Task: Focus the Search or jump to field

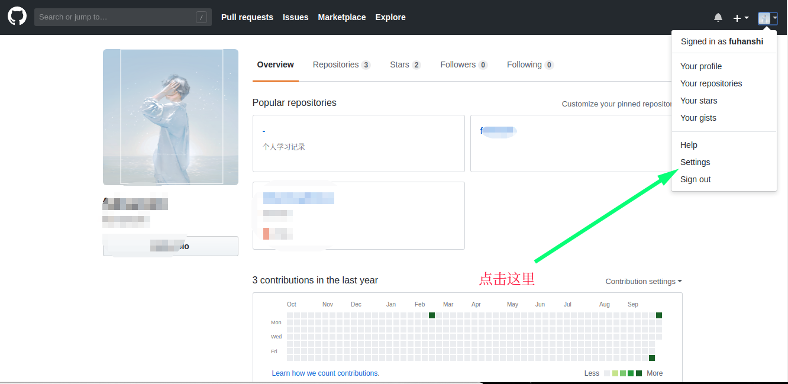Action: [x=115, y=17]
